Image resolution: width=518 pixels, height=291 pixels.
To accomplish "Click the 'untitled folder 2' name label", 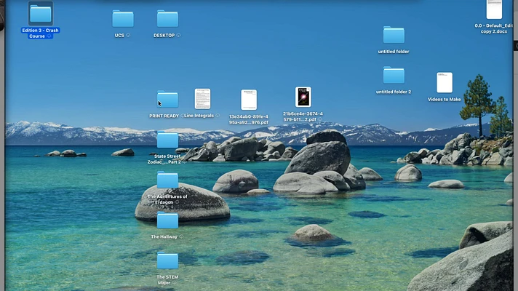I will tap(394, 92).
